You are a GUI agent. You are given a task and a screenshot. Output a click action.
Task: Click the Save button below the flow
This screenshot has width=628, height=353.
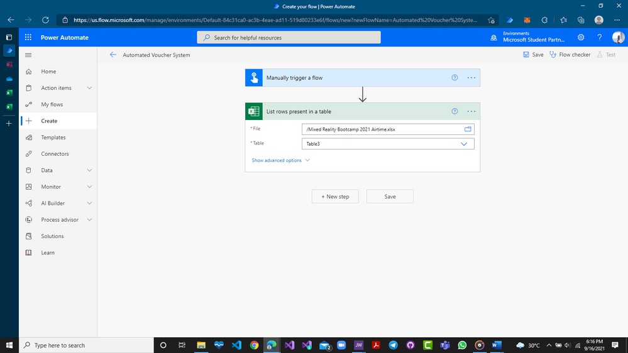[x=390, y=196]
